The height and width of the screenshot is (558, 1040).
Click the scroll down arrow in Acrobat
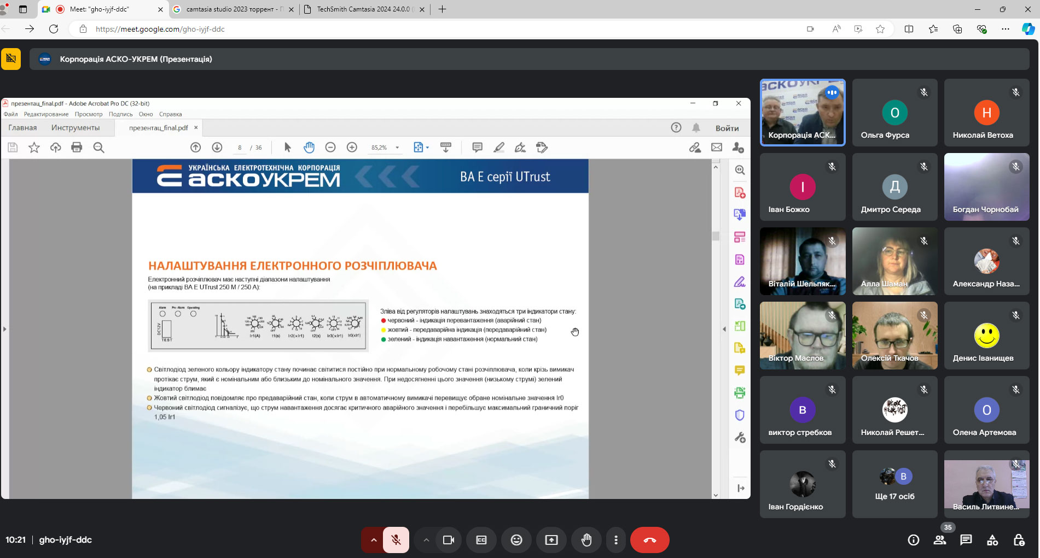(x=716, y=495)
